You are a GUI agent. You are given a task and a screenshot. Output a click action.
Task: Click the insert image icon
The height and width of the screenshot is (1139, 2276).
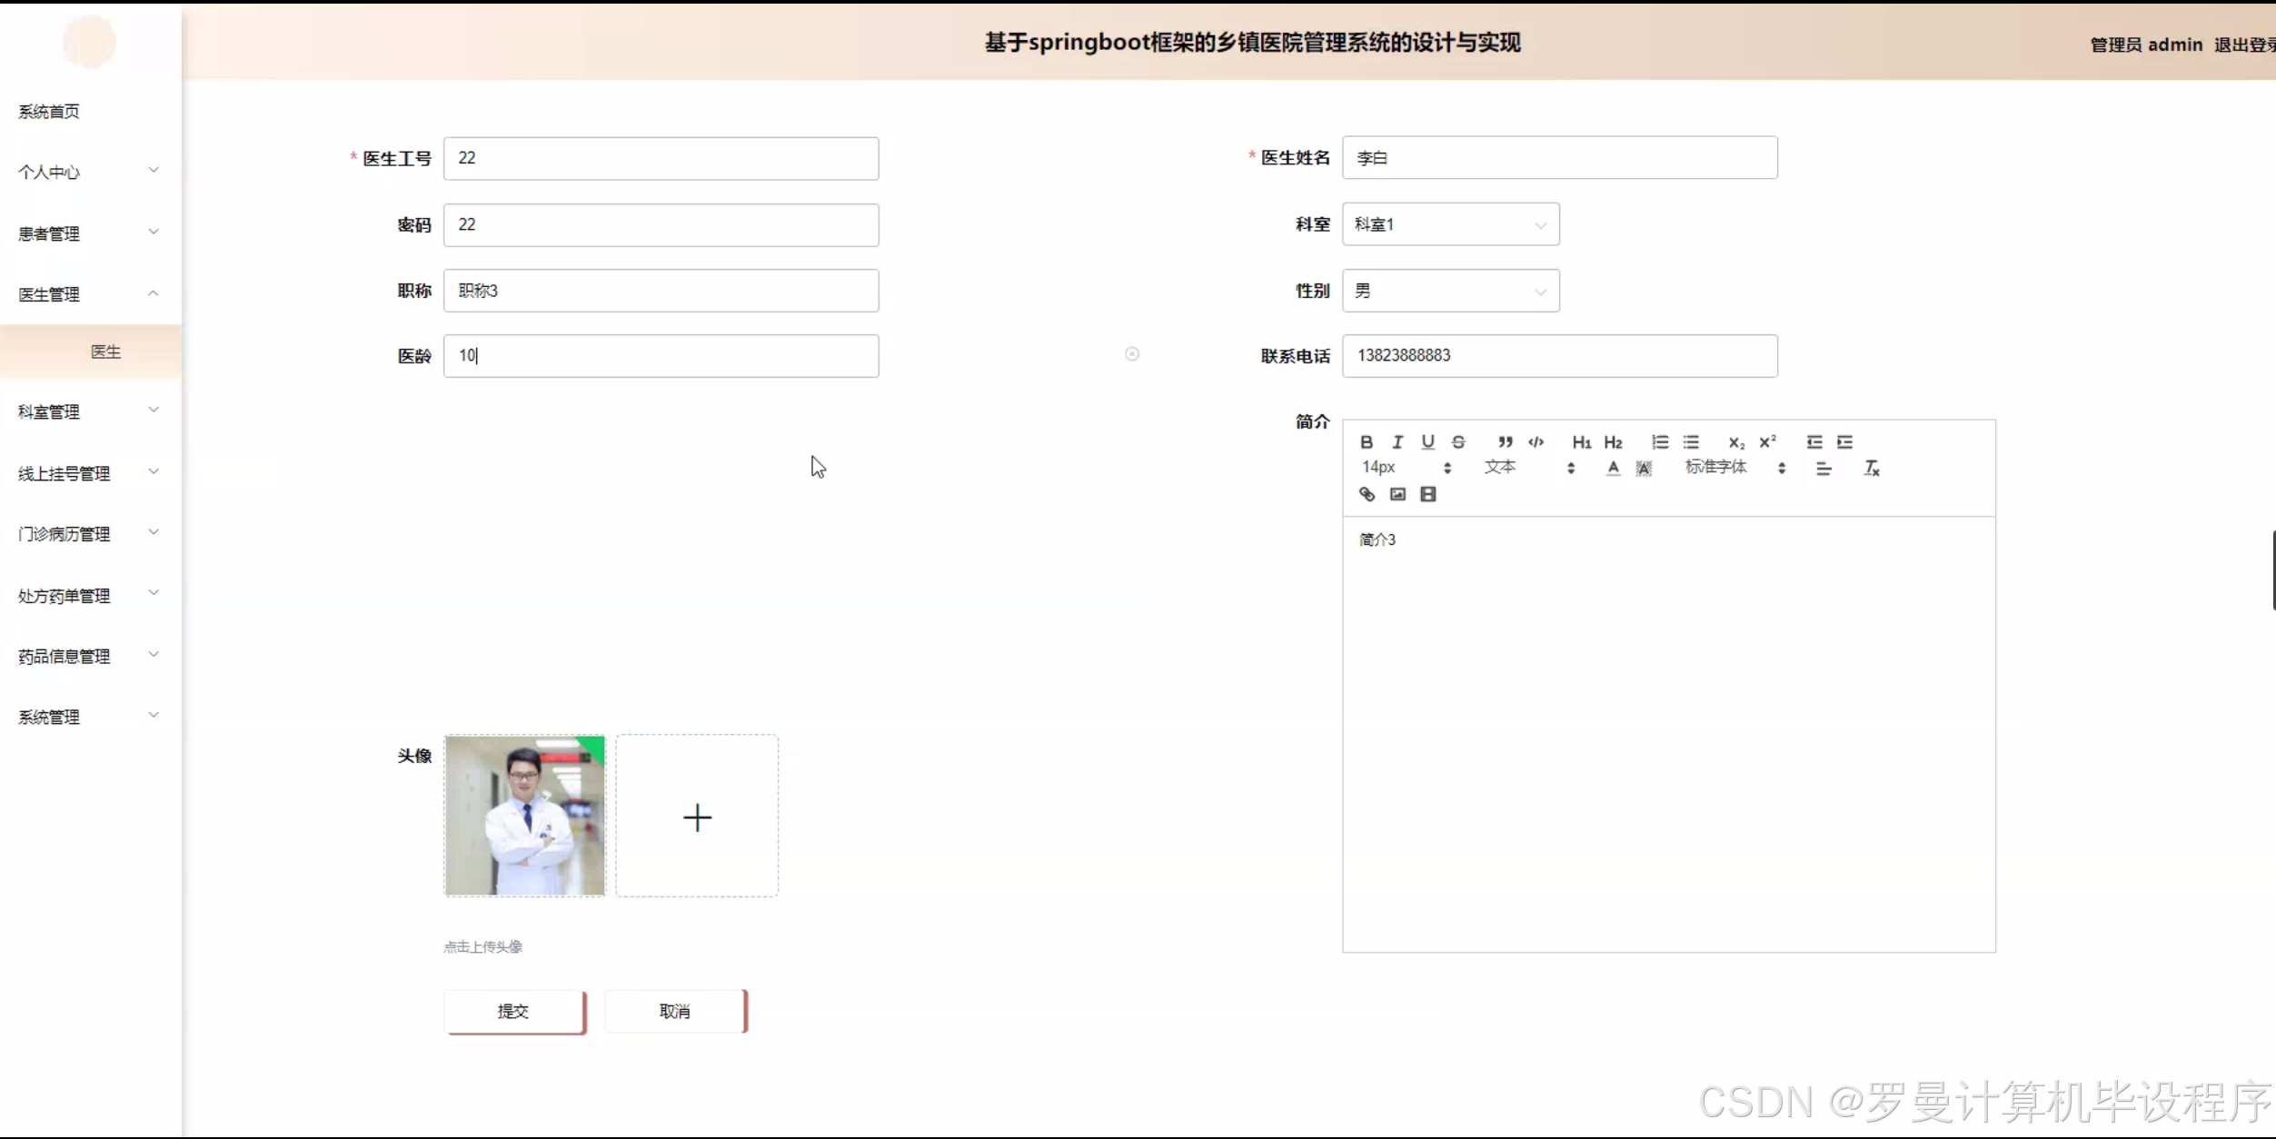tap(1397, 494)
